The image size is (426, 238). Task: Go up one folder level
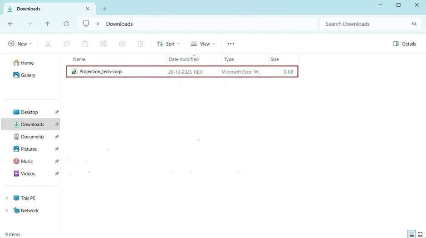pyautogui.click(x=48, y=24)
